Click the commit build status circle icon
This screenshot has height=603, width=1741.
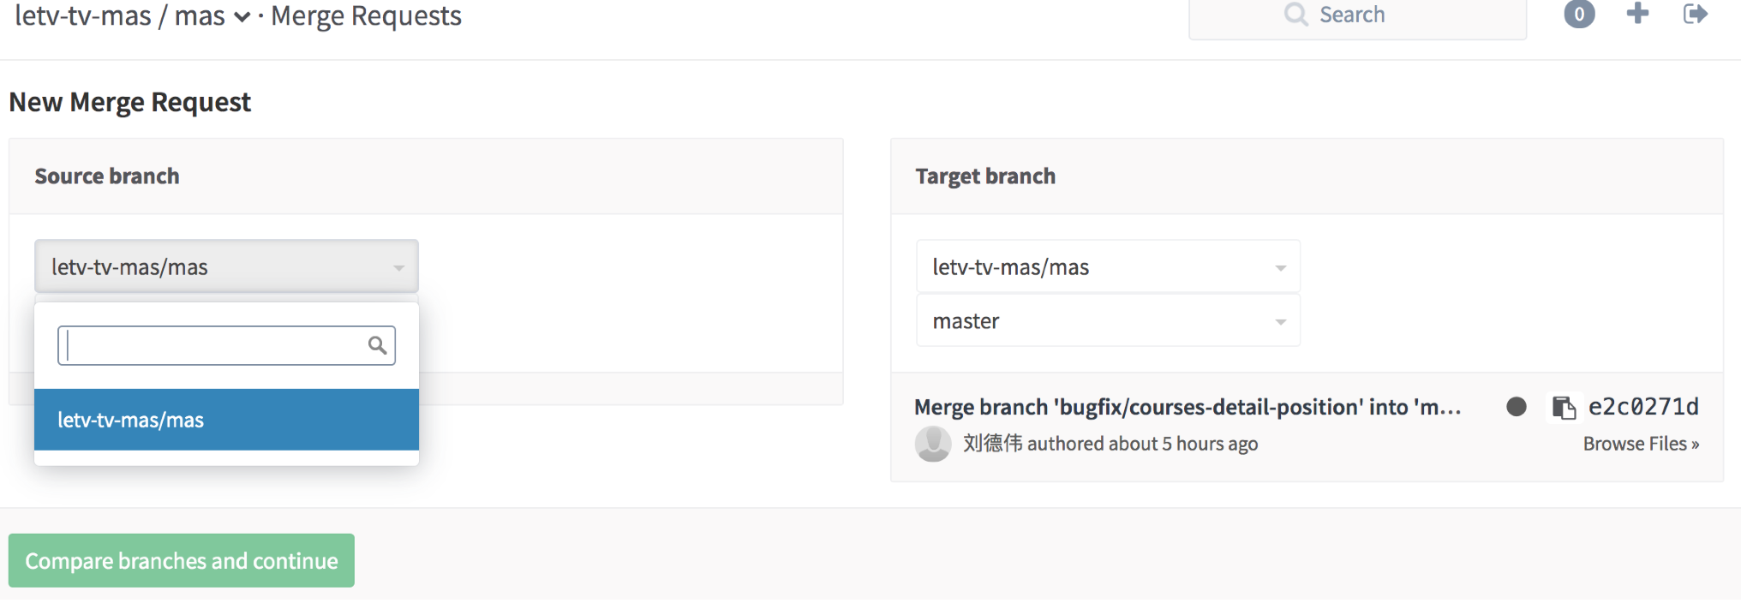tap(1517, 407)
